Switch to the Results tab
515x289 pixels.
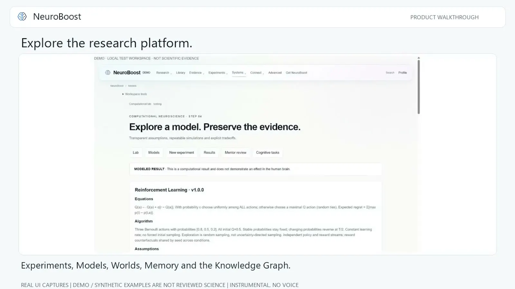coord(209,153)
